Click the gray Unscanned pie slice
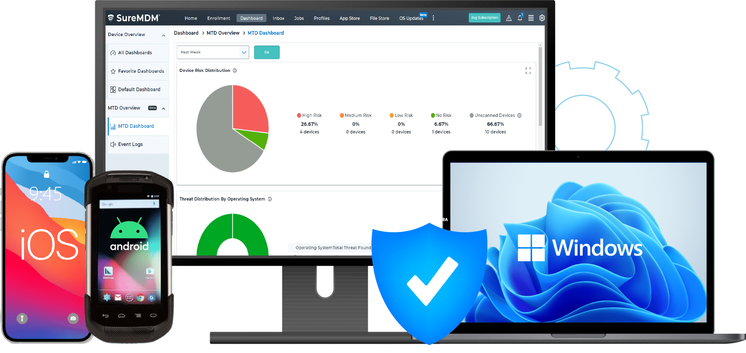This screenshot has width=746, height=353. (216, 131)
